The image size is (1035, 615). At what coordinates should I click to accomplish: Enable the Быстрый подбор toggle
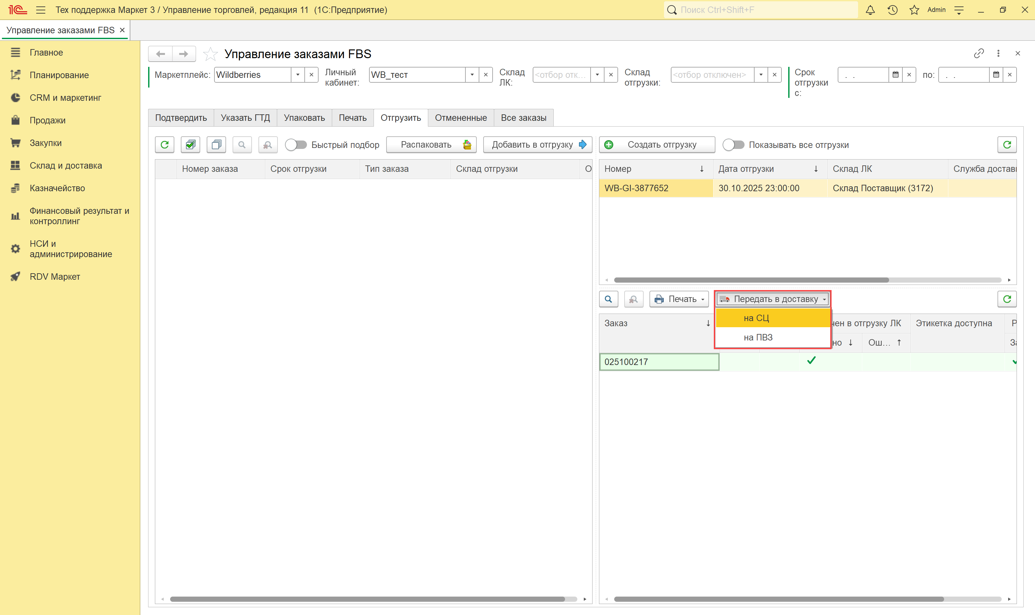pyautogui.click(x=296, y=145)
